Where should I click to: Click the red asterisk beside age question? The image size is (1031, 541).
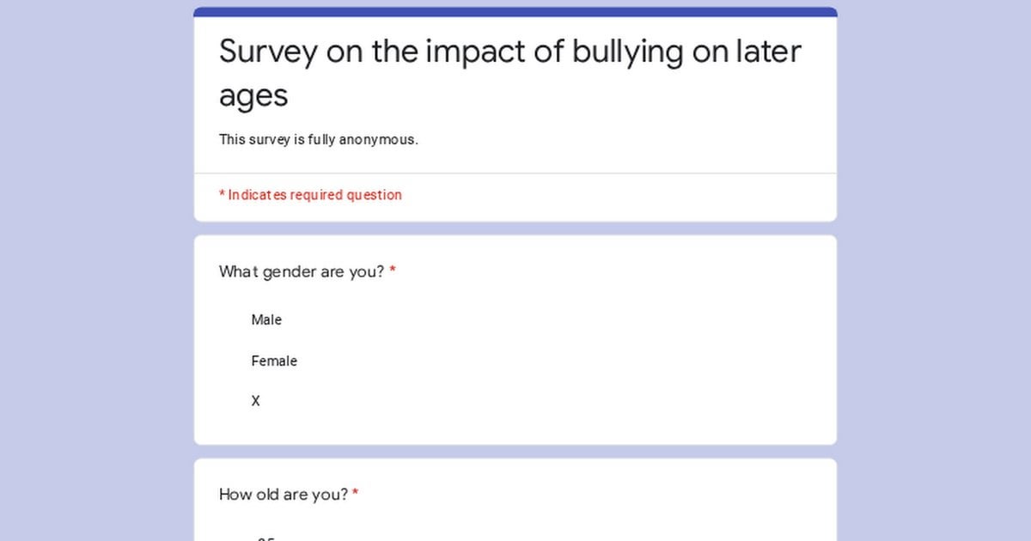tap(356, 495)
